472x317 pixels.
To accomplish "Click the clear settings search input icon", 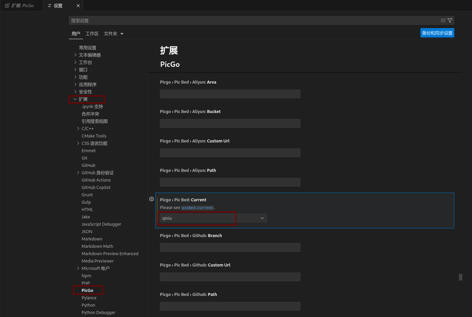I will (x=443, y=20).
